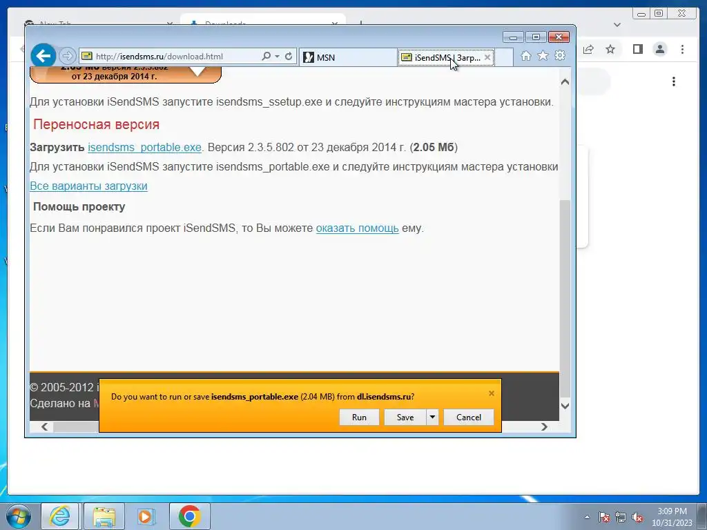Open Windows Explorer from taskbar
Image resolution: width=707 pixels, height=530 pixels.
point(104,516)
